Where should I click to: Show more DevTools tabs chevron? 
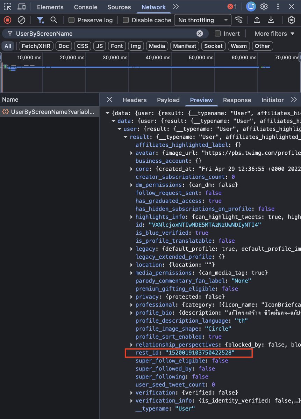pyautogui.click(x=176, y=7)
